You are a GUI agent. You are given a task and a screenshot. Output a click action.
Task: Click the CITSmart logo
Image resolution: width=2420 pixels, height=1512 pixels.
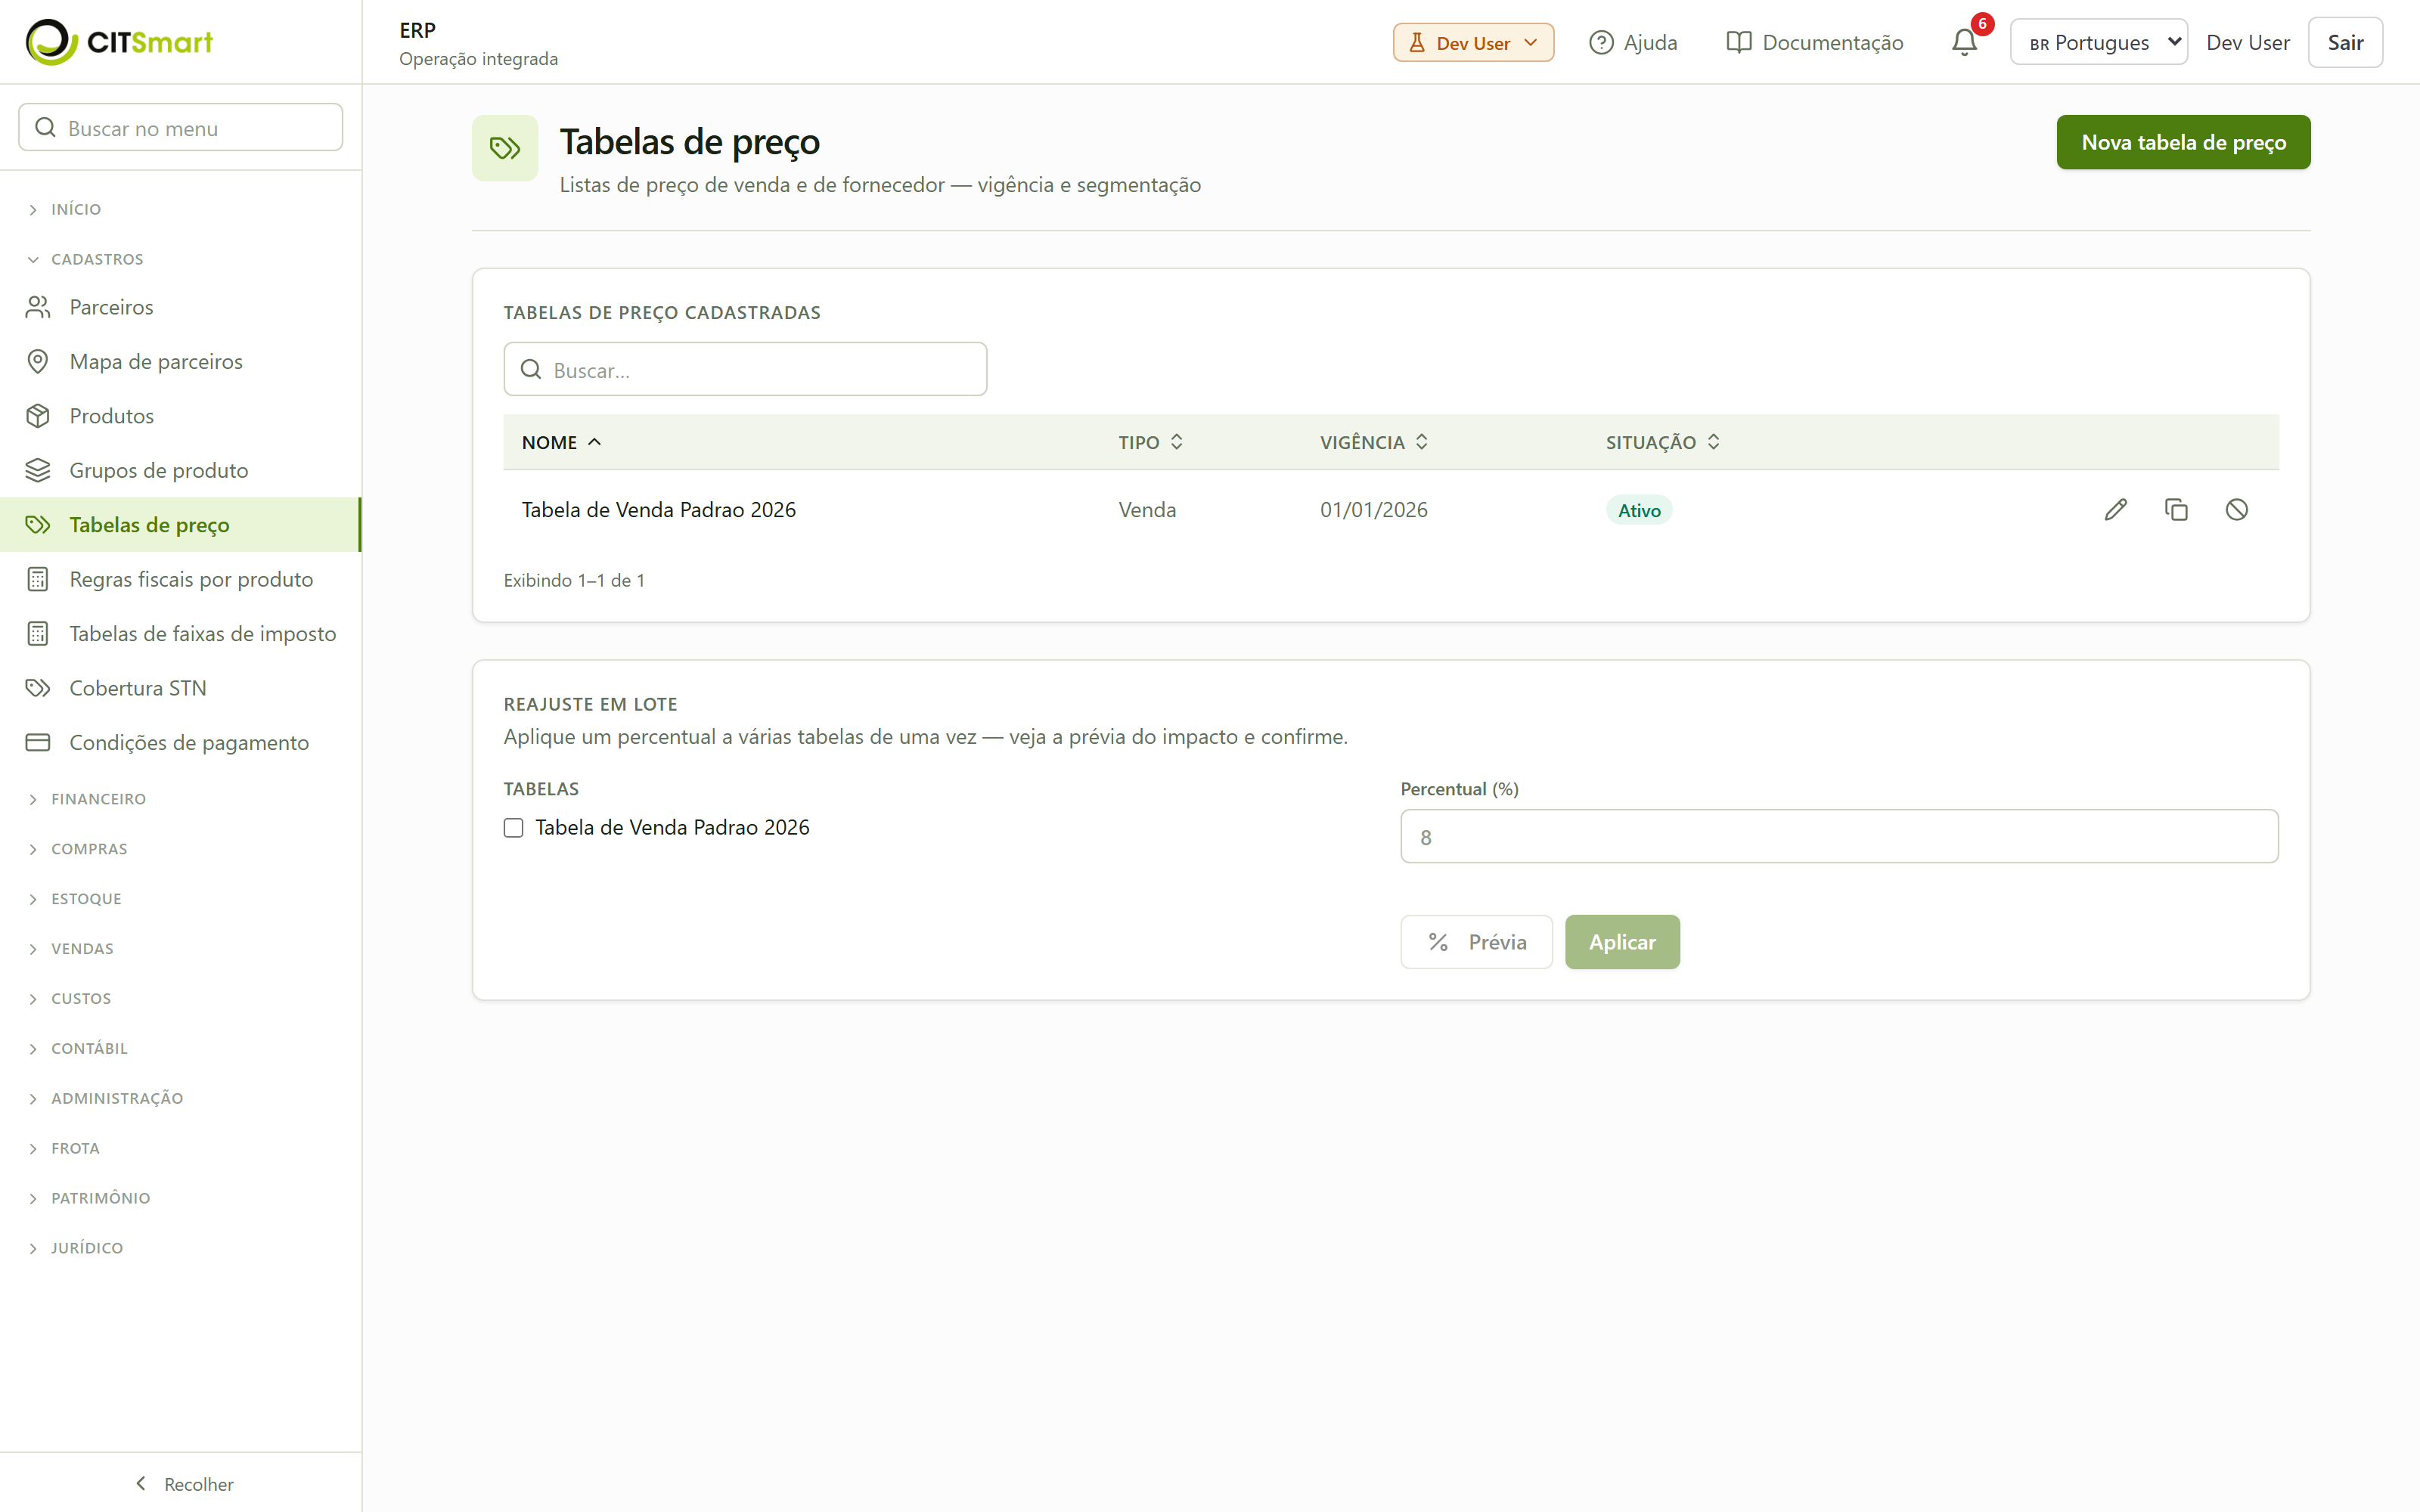coord(119,42)
